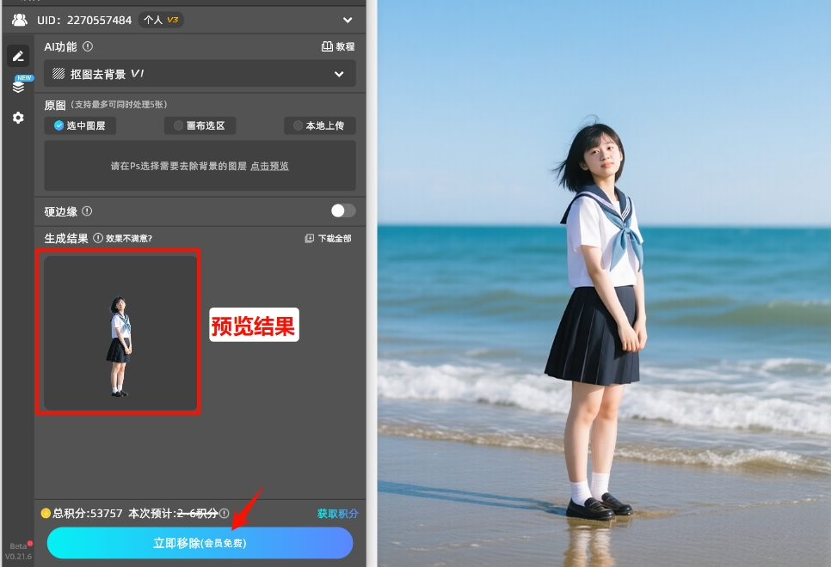Click the user icon beside the UID
This screenshot has width=831, height=567.
point(19,20)
